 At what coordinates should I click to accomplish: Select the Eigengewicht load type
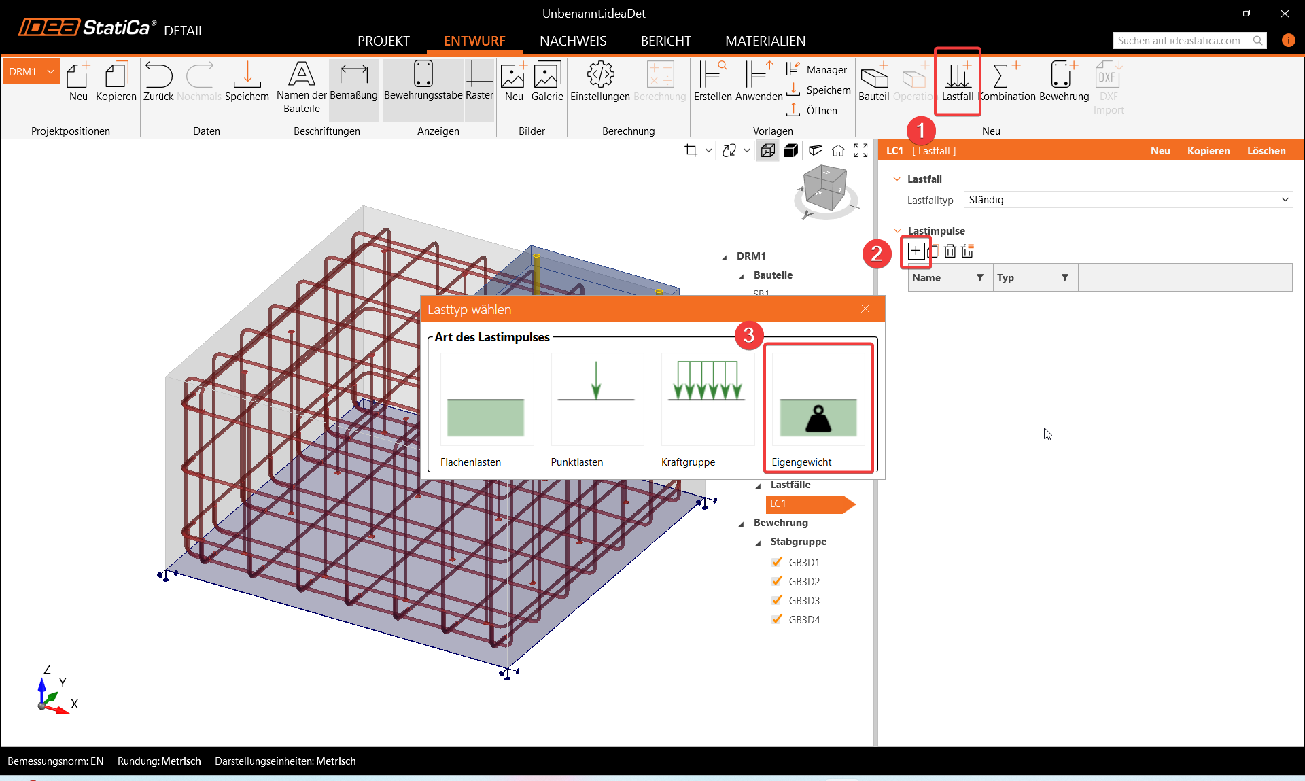click(818, 406)
